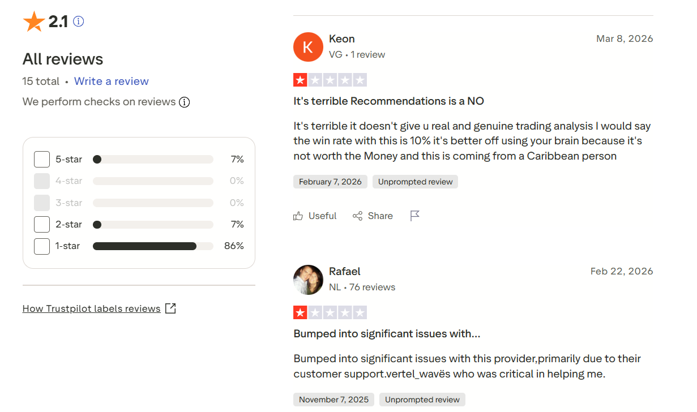Click the info icon beside 2.1 rating
The height and width of the screenshot is (412, 697).
79,22
